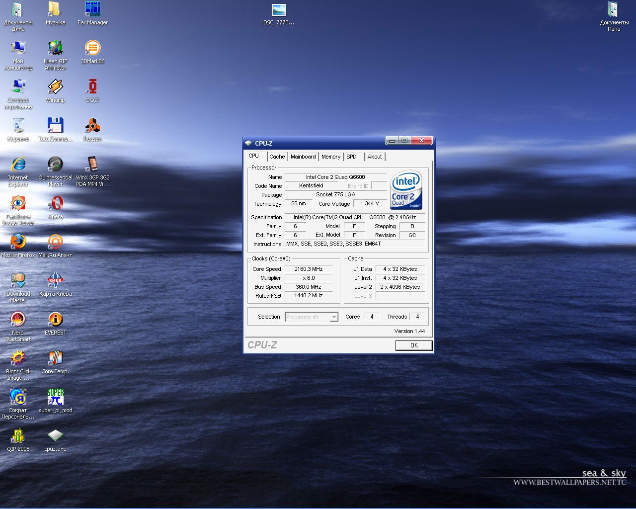The height and width of the screenshot is (509, 636).
Task: Click the Core Voltage value 1.344 V
Action: [x=370, y=204]
